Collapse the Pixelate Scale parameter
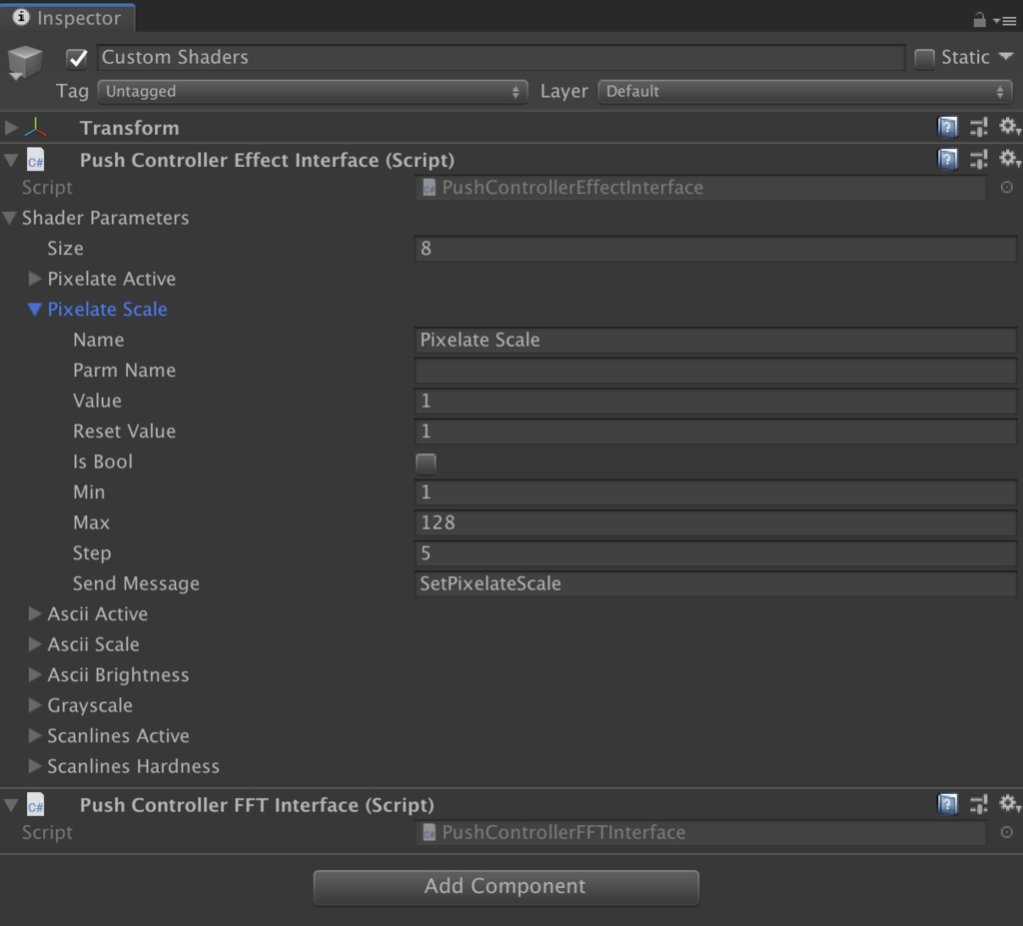Screen dimensions: 1023x926 point(35,309)
